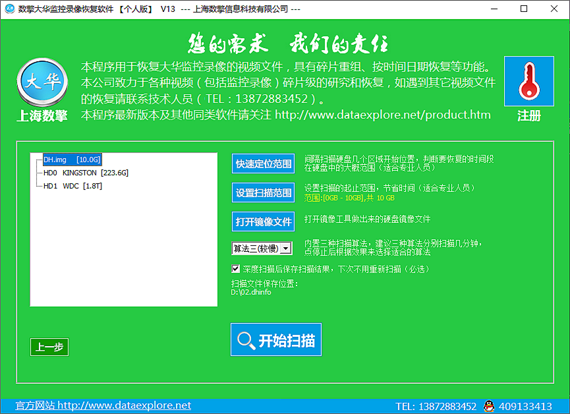The width and height of the screenshot is (570, 414).
Task: Minimize the recovery software window
Action: pos(494,9)
